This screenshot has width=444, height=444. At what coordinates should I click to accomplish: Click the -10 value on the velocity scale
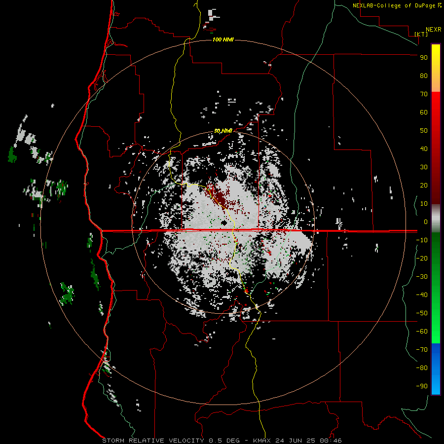[x=422, y=240]
